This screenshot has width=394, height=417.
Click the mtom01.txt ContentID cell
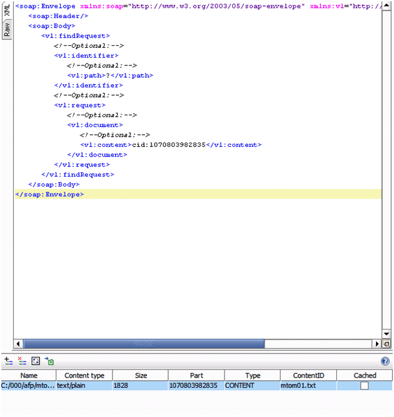[309, 386]
